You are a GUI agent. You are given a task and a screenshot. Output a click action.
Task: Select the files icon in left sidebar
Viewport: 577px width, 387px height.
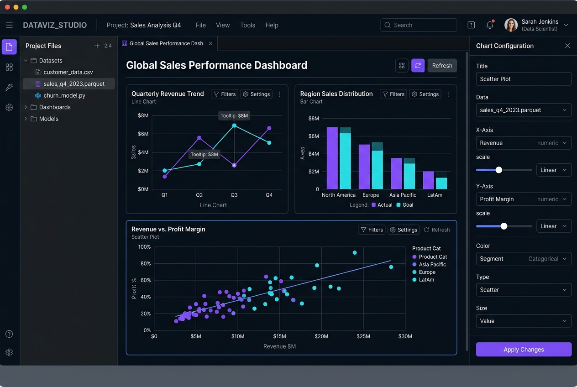pyautogui.click(x=9, y=47)
